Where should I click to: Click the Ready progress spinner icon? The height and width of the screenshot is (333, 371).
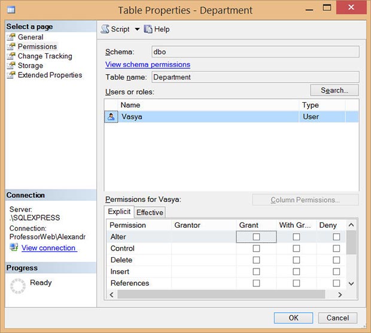[18, 286]
